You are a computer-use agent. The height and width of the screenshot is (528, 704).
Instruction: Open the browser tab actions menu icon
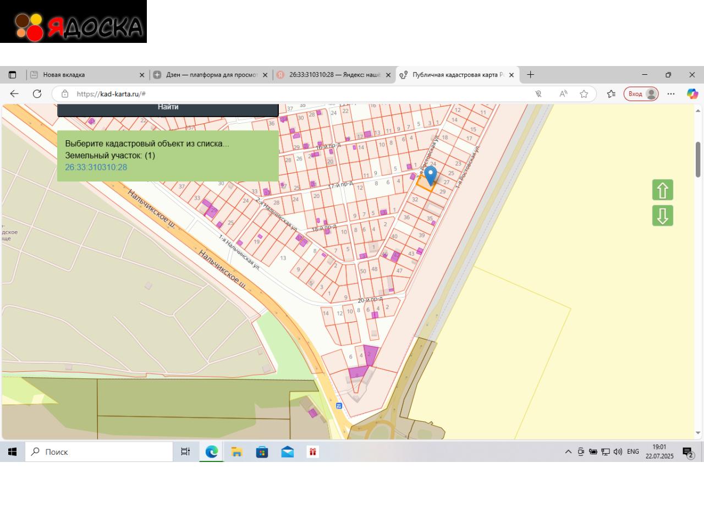coord(13,75)
